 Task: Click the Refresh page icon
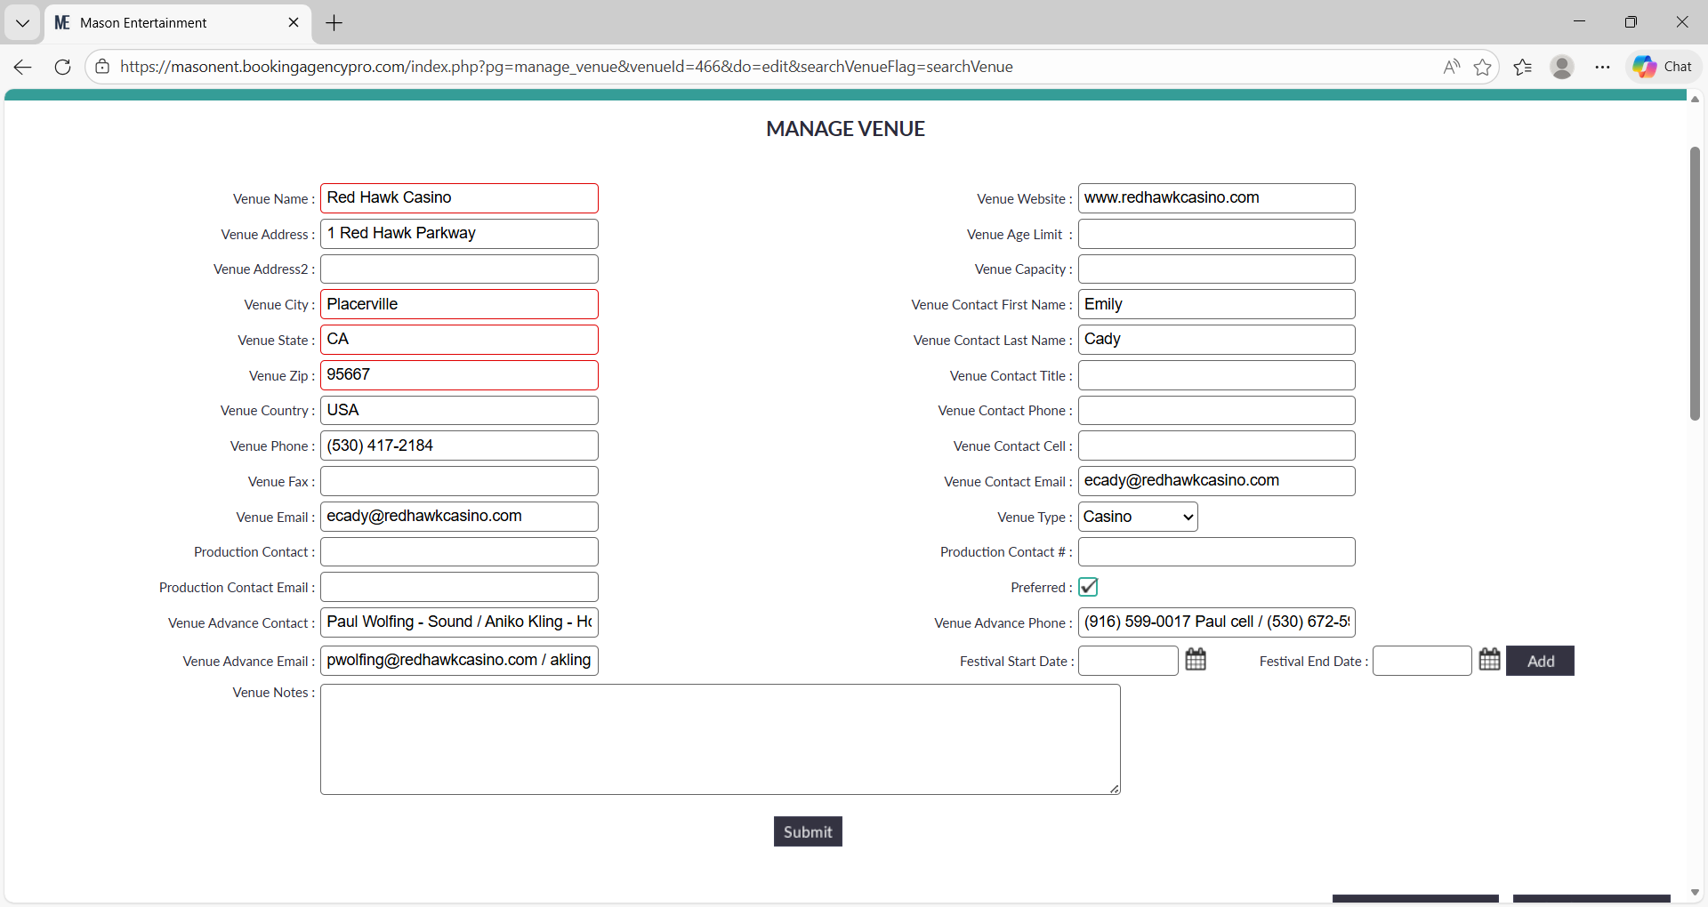tap(61, 66)
